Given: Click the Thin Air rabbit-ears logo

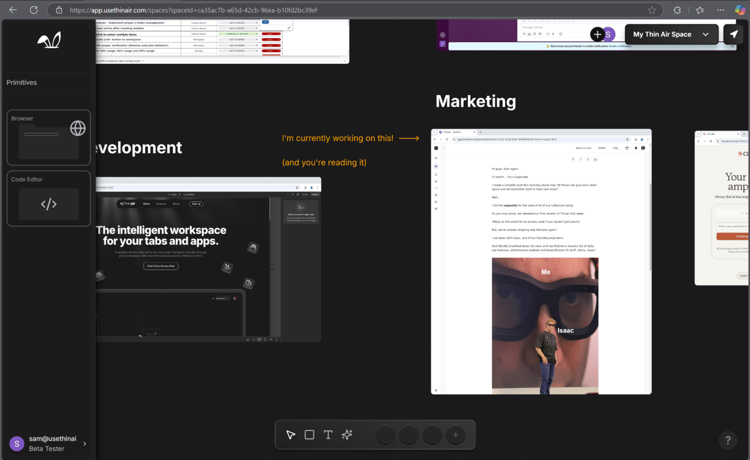Looking at the screenshot, I should [49, 39].
